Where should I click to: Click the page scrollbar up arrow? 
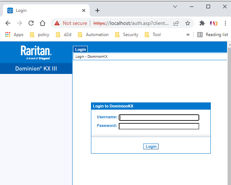(x=230, y=45)
